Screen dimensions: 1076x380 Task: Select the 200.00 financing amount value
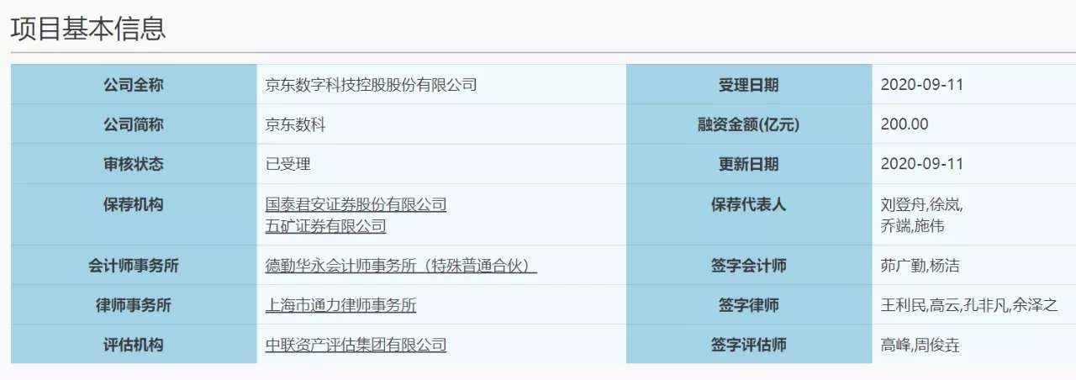[905, 124]
